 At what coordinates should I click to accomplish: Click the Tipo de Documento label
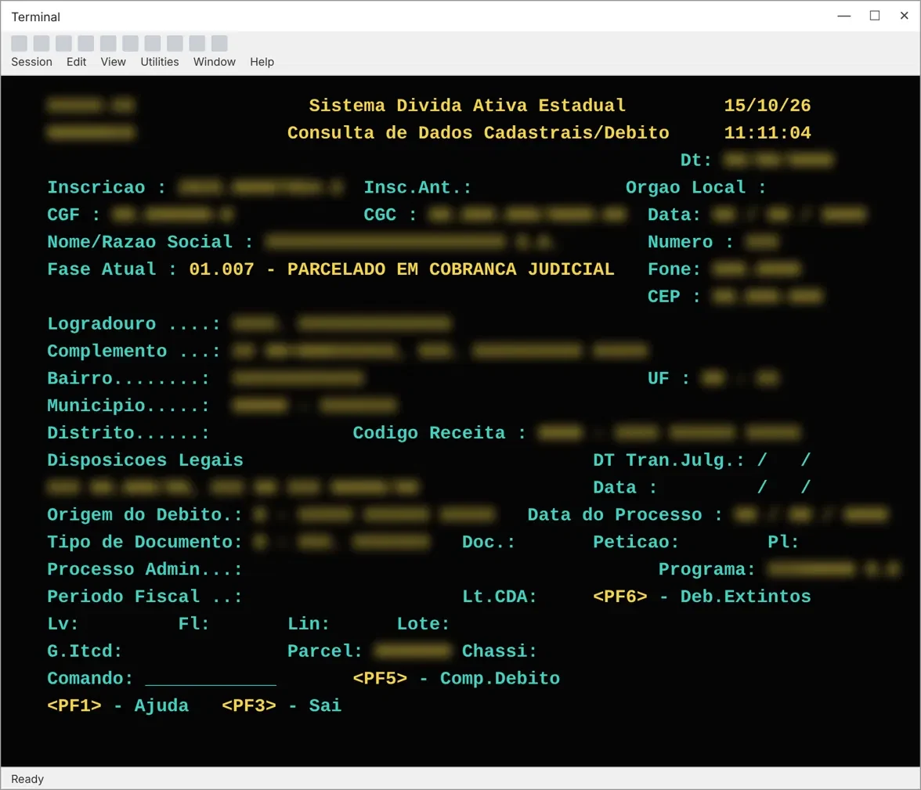click(x=144, y=542)
